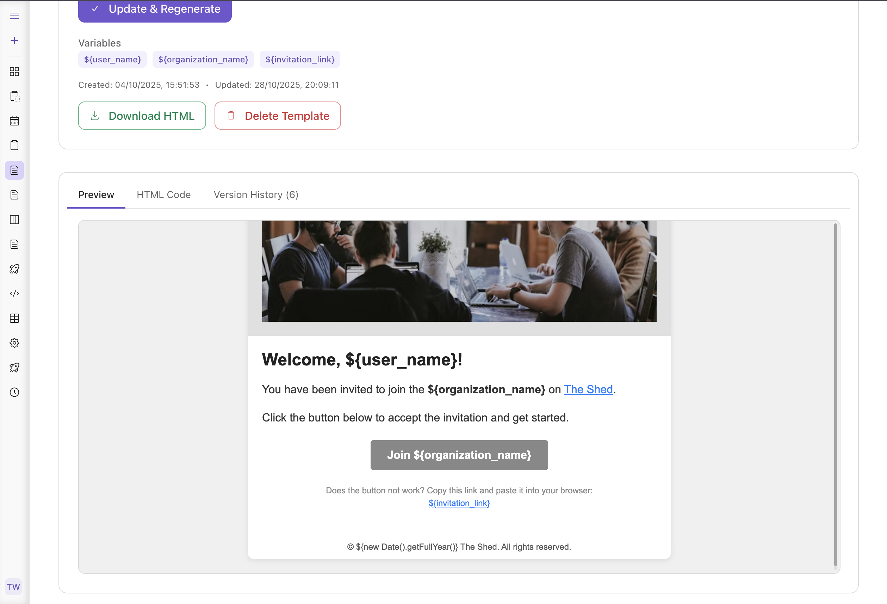Select the Preview tab
887x604 pixels.
tap(96, 195)
